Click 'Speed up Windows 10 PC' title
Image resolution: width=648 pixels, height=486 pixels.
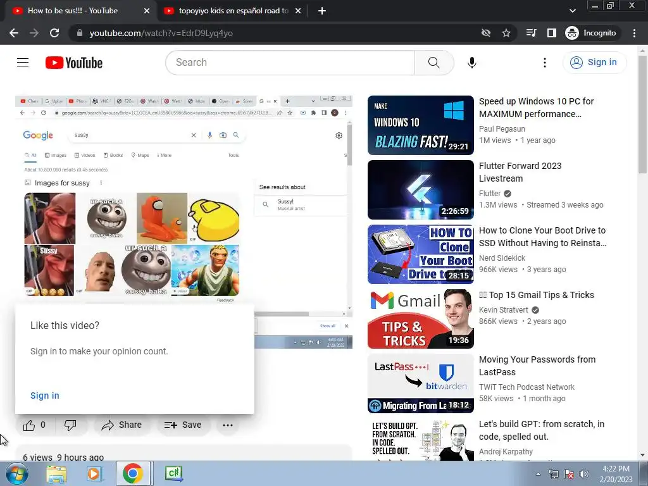[536, 108]
